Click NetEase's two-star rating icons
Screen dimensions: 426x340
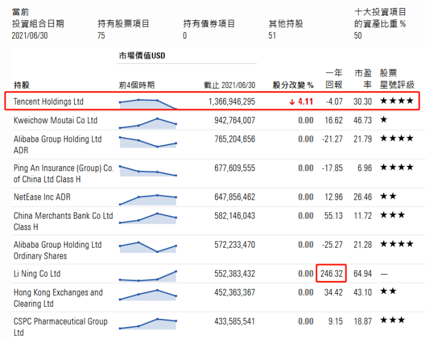click(x=388, y=197)
